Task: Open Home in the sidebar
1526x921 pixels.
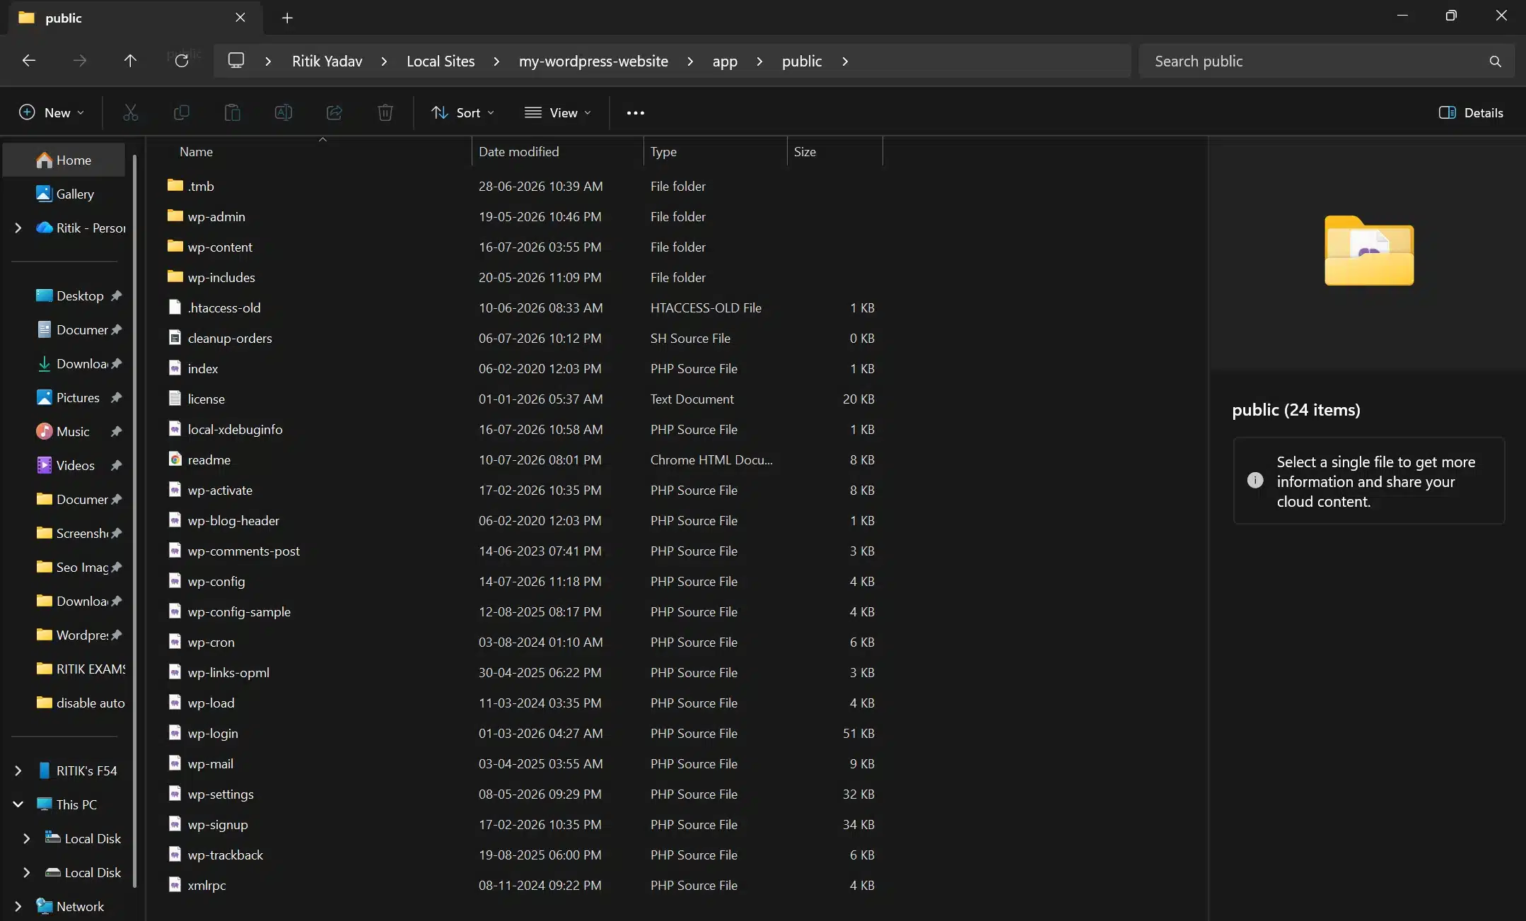Action: 64,160
